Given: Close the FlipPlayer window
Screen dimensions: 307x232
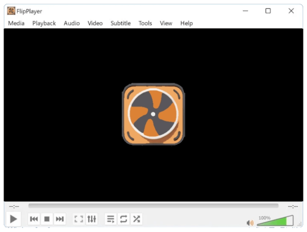Looking at the screenshot, I should [291, 11].
